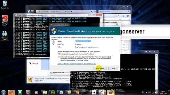Go back in the ArcEmu Explorer window

tap(28, 11)
